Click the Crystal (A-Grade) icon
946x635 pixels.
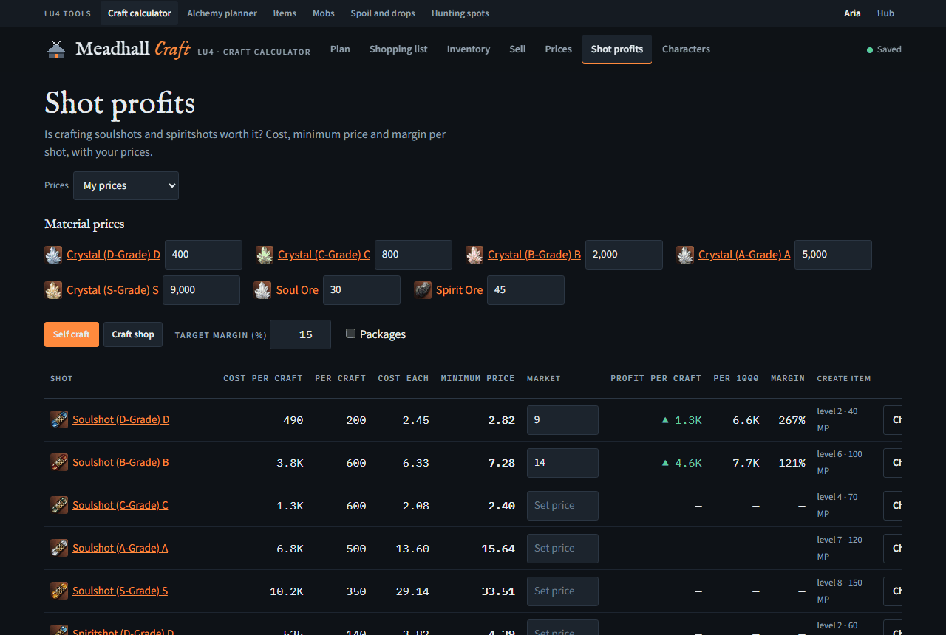click(685, 255)
